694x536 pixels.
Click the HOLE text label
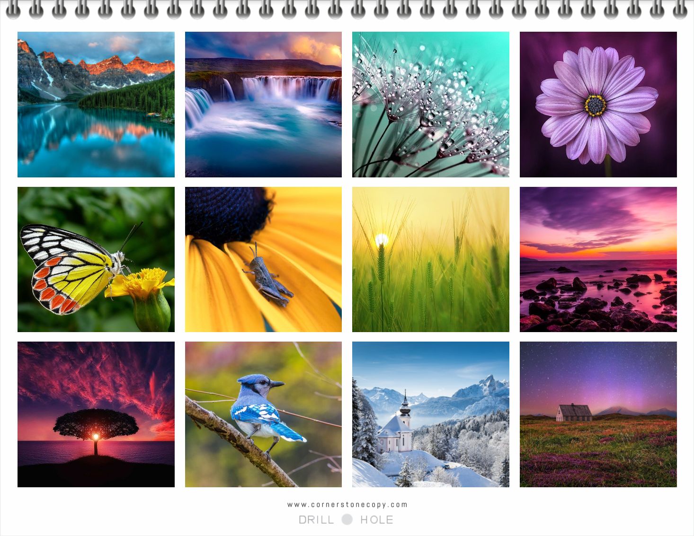377,520
